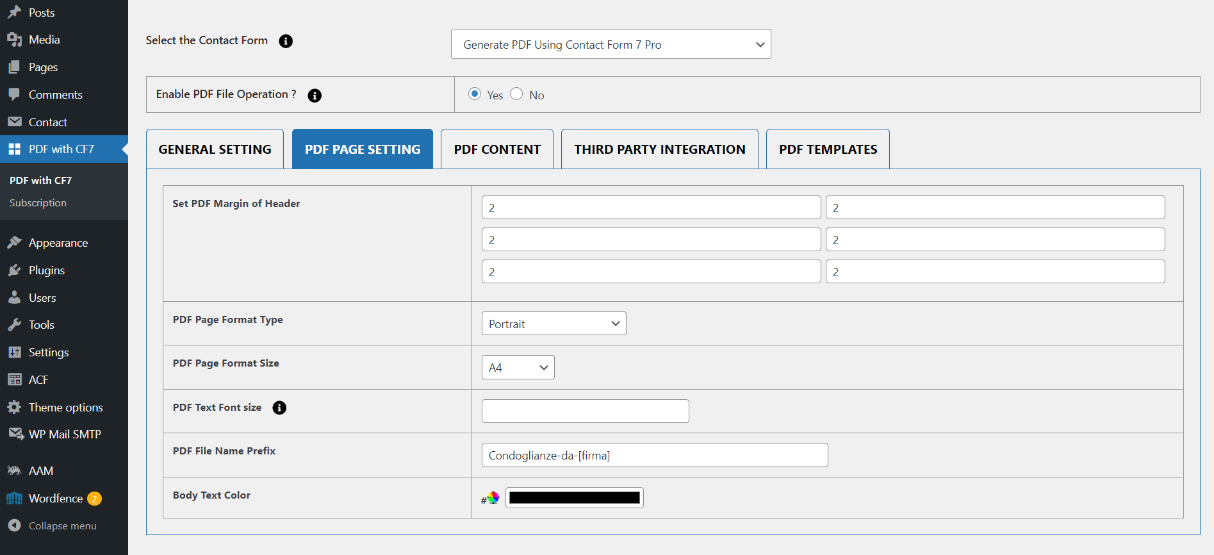
Task: Select Yes for Enable PDF File Operation
Action: point(475,94)
